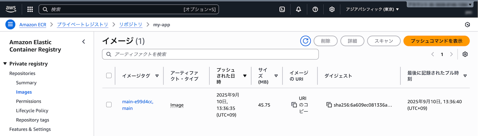Toggle the hamburger navigation menu
The width and height of the screenshot is (478, 136).
tap(10, 24)
